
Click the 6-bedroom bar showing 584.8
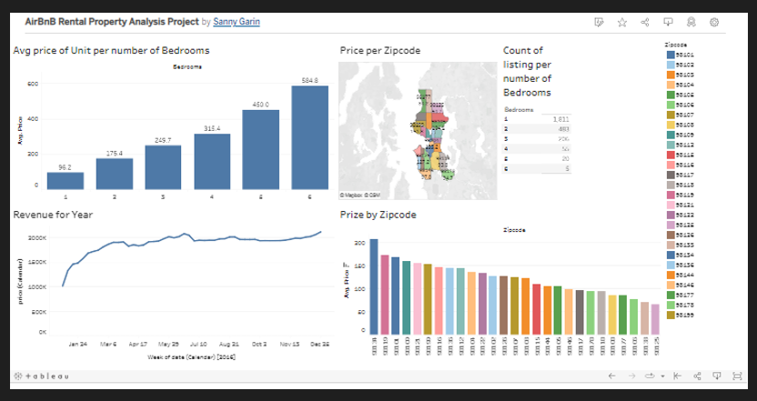(309, 136)
